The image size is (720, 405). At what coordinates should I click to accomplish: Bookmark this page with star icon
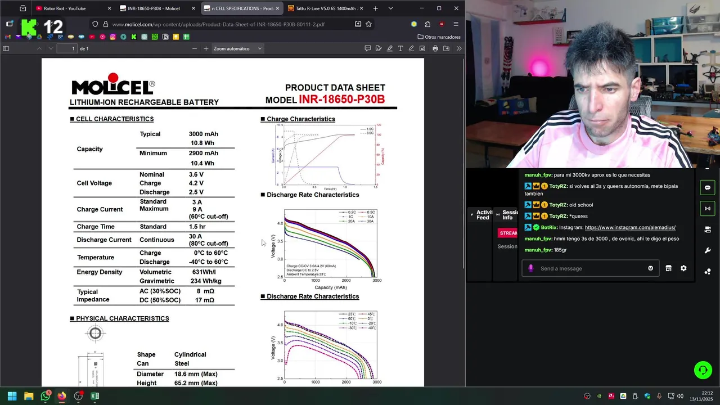coord(368,24)
